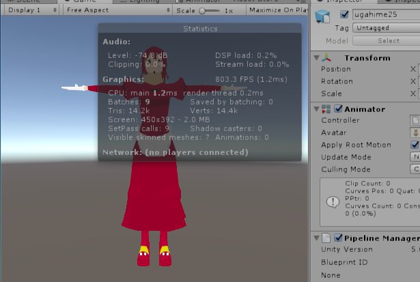Open the Tag dropdown showing Untagged
Image resolution: width=420 pixels, height=282 pixels.
pos(387,28)
